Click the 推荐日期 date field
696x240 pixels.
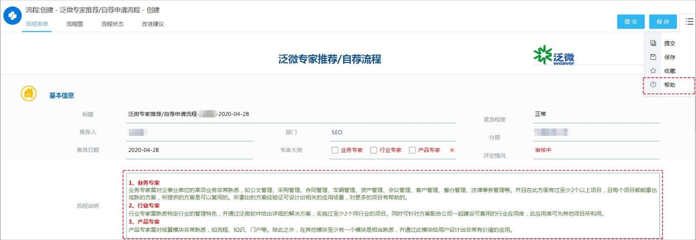click(x=189, y=150)
